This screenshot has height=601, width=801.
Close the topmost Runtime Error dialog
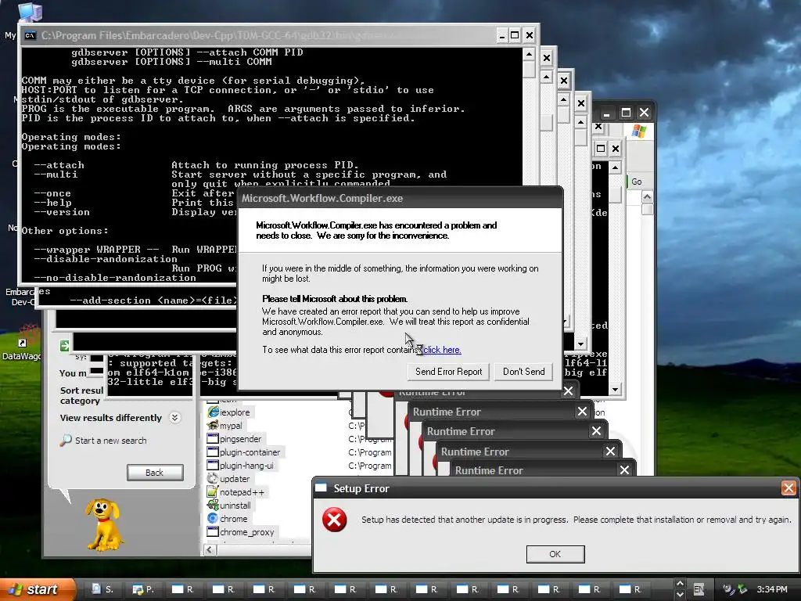pyautogui.click(x=624, y=470)
